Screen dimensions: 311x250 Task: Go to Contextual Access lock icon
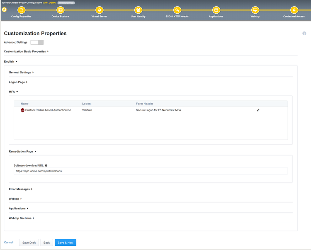click(x=294, y=10)
